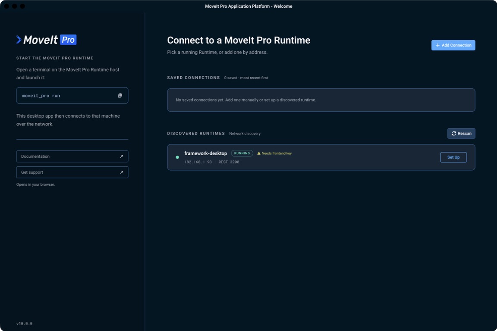
Task: Click Opens in your browser note
Action: pos(35,184)
